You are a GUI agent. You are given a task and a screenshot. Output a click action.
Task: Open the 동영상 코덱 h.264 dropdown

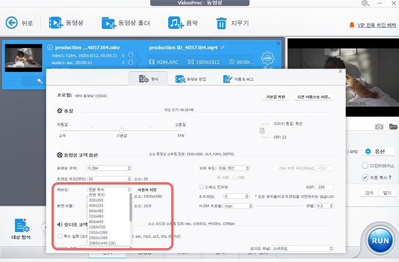(x=109, y=168)
